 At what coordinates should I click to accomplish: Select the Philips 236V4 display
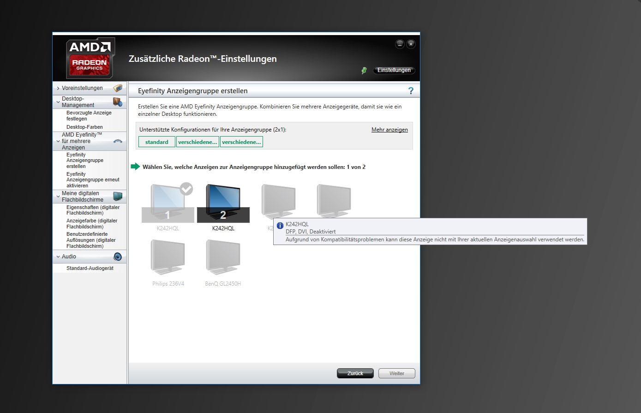pyautogui.click(x=168, y=257)
